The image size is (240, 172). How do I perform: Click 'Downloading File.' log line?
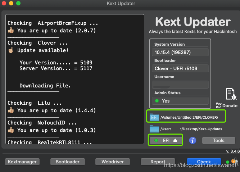click(45, 86)
